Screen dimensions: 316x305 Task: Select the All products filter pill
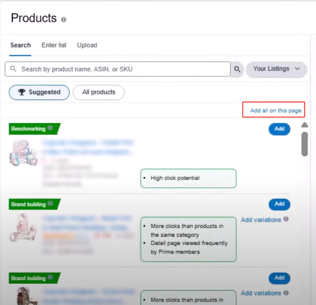[98, 92]
